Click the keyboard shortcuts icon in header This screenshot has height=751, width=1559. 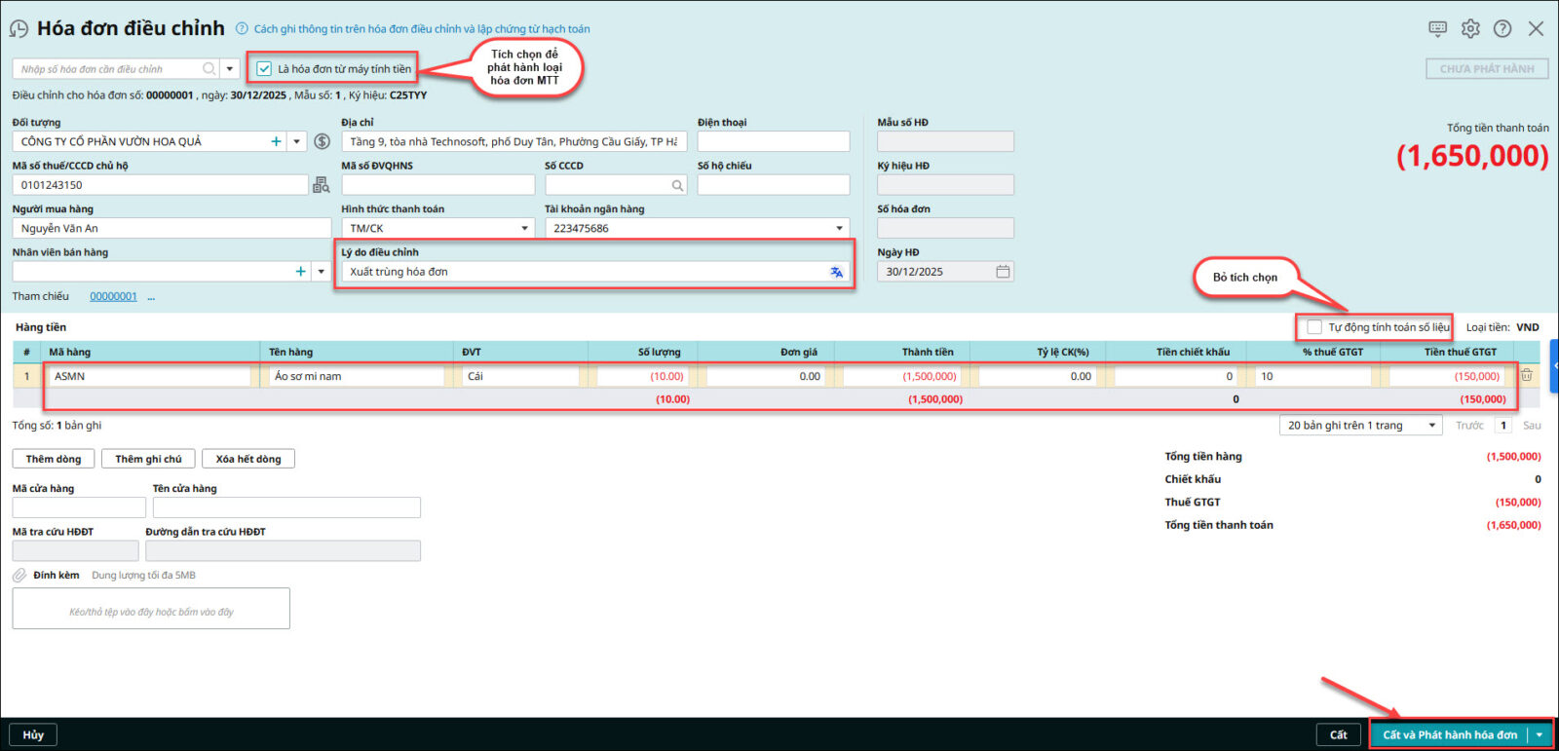(x=1437, y=28)
